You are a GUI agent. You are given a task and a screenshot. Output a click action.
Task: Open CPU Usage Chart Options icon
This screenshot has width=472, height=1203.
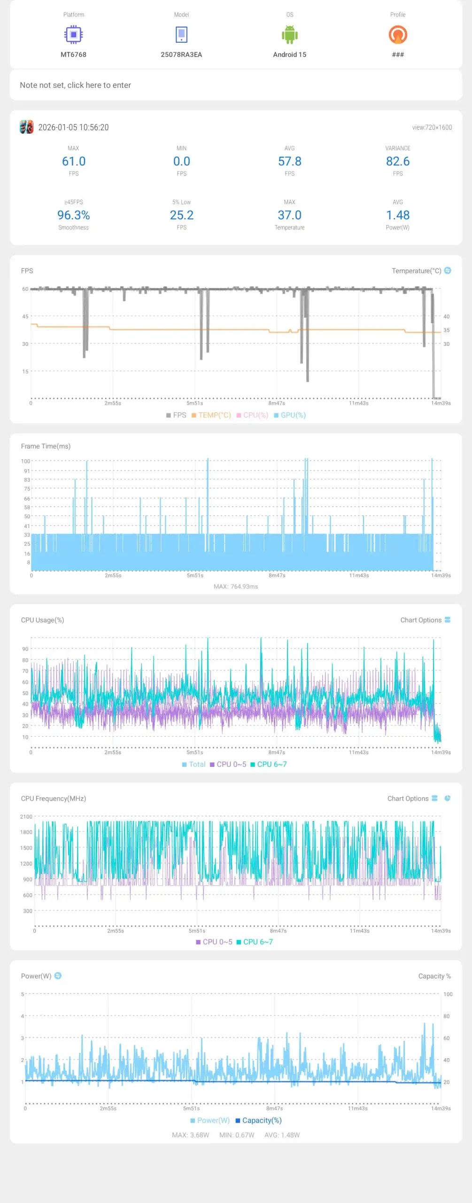[448, 620]
